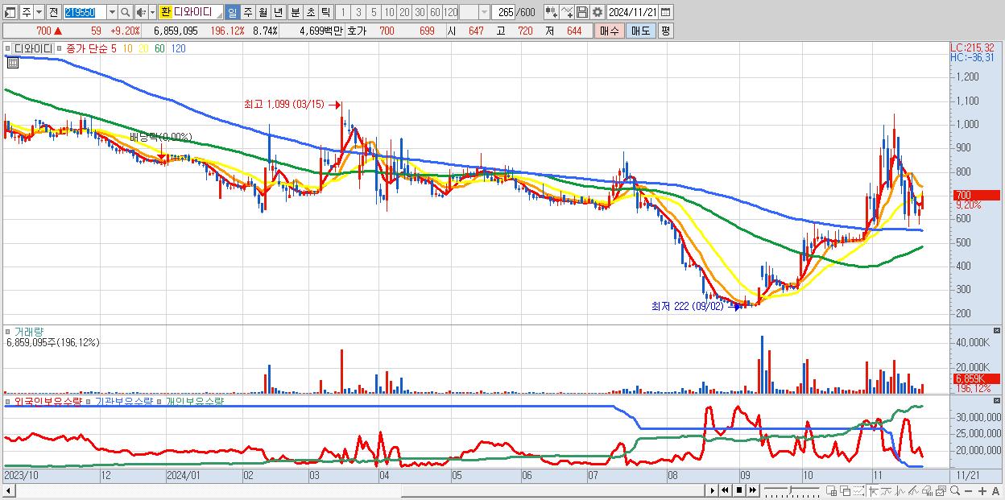Click the 전 button
The height and width of the screenshot is (500, 1005).
coord(53,12)
